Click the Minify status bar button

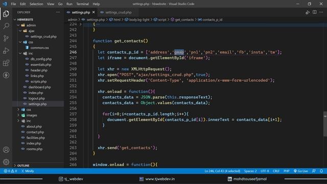(28, 171)
